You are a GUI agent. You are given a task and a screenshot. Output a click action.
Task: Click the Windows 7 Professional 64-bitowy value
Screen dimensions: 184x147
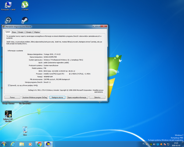coord(63,60)
